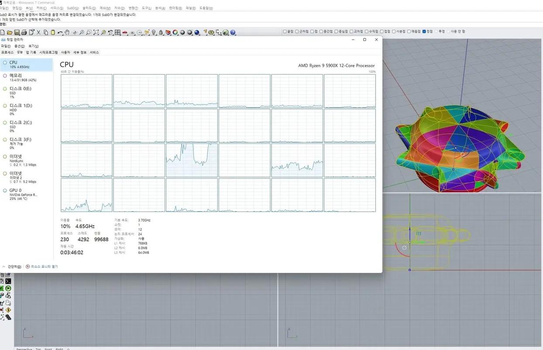Click the green play button in left toolbar
Screen dimensions: 543x350
click(8, 288)
